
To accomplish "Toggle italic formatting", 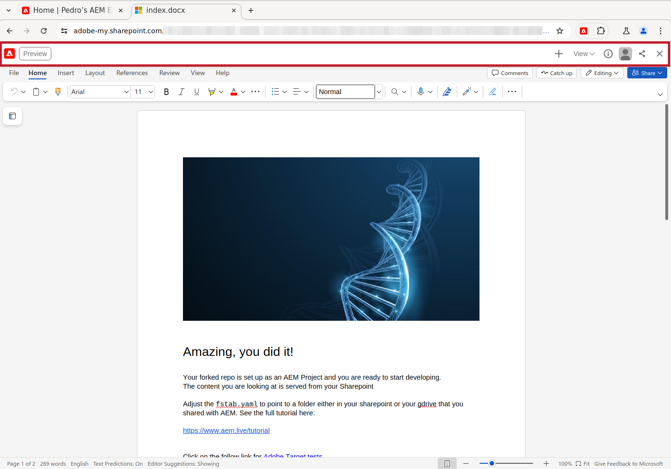I will [x=181, y=92].
